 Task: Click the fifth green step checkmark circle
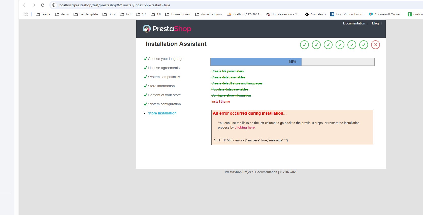[x=352, y=45]
